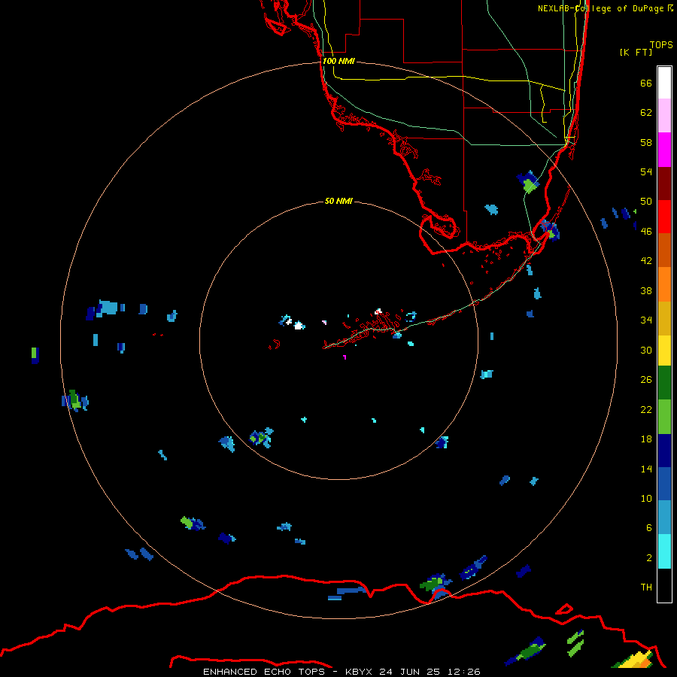Click the 100 NMI range ring label
The height and width of the screenshot is (677, 677).
coord(338,61)
